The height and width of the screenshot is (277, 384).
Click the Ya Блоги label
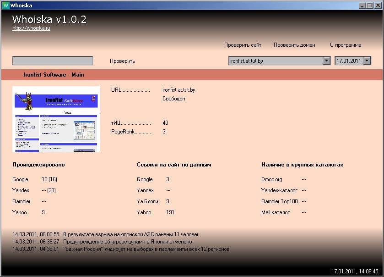[147, 201]
